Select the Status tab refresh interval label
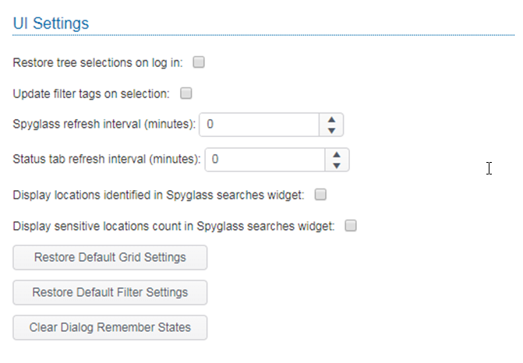 pyautogui.click(x=107, y=159)
